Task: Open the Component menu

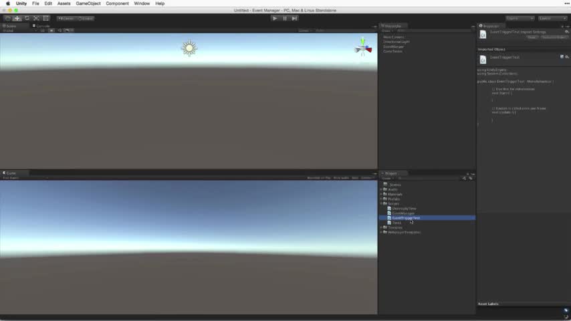Action: pyautogui.click(x=117, y=3)
